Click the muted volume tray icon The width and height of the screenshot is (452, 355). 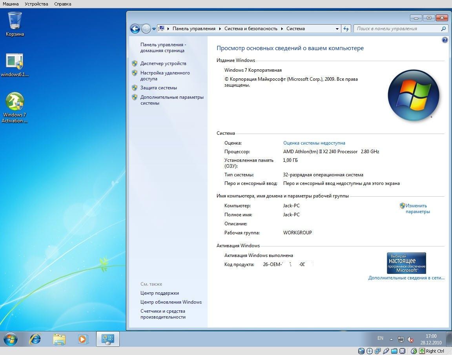(x=410, y=339)
